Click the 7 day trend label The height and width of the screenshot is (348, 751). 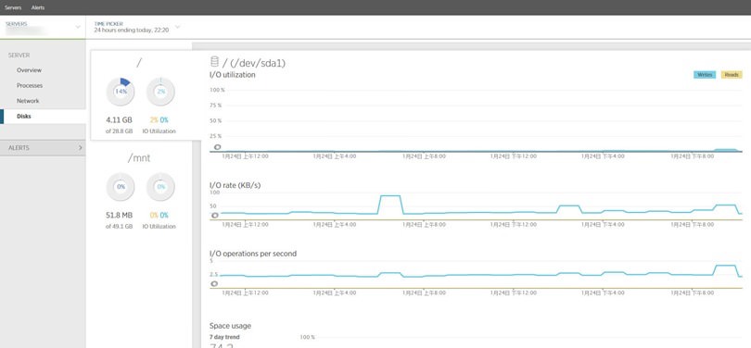(x=224, y=338)
